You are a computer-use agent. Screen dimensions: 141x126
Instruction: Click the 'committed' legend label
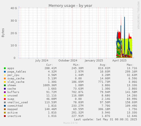click(x=15, y=106)
